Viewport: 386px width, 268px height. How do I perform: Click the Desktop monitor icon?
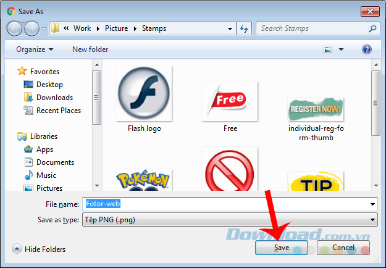point(28,85)
